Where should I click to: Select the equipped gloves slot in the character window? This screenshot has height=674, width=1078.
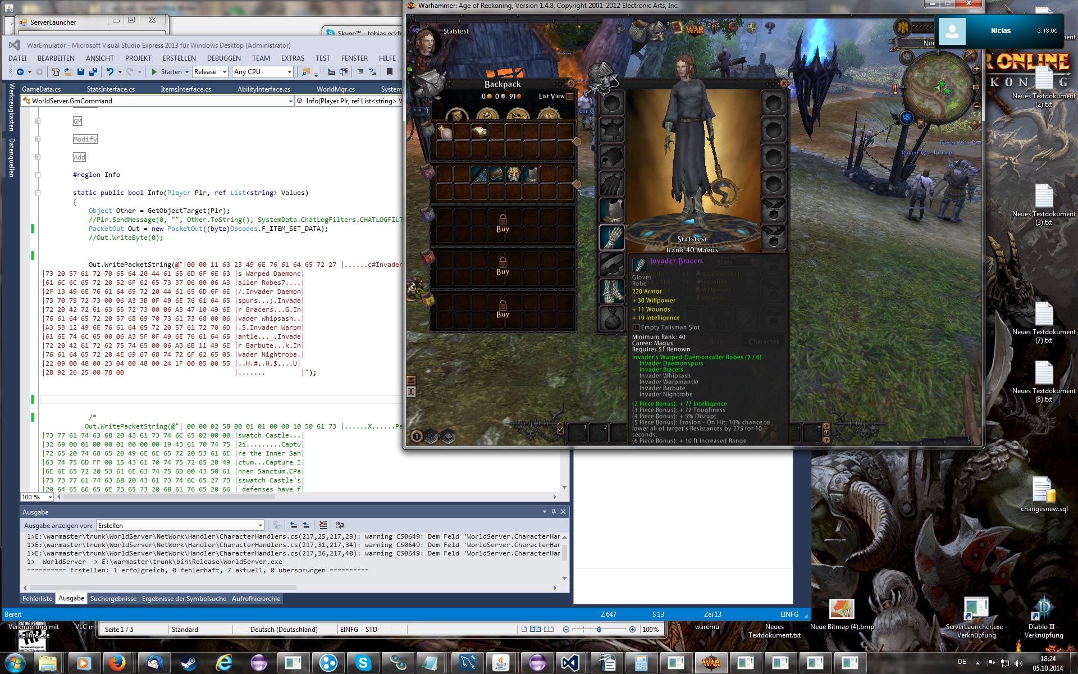612,238
